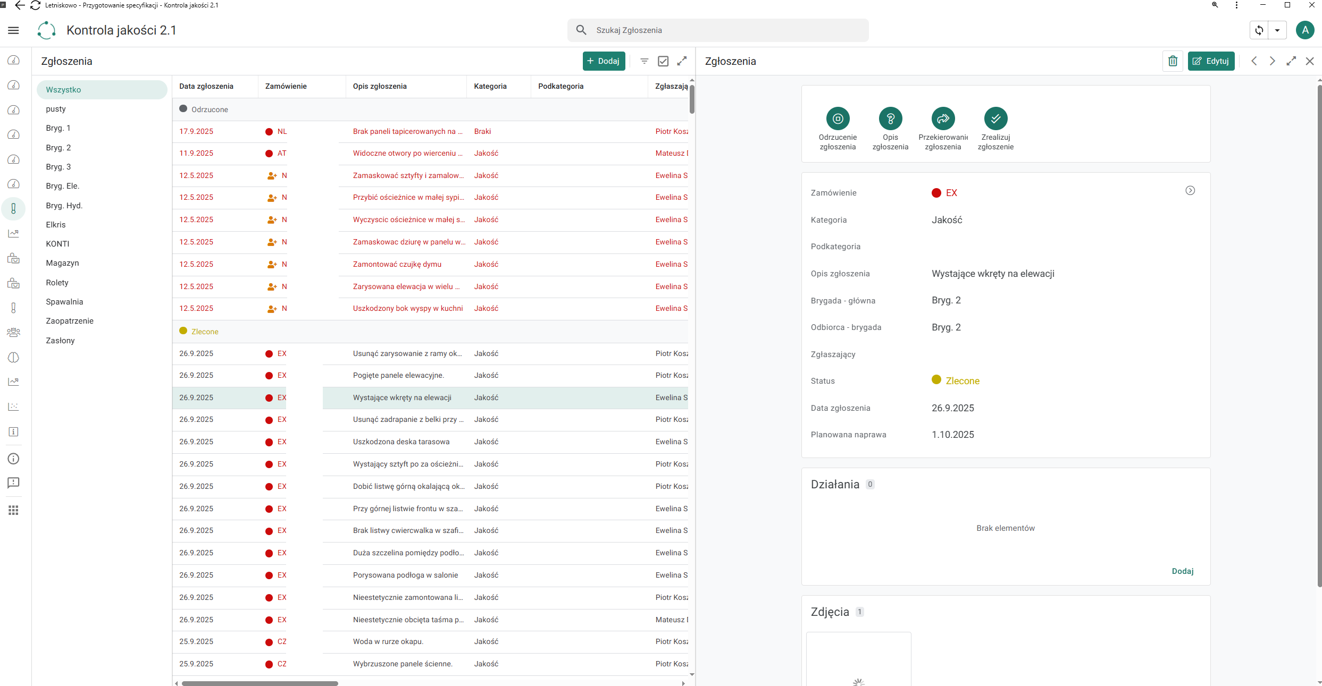Select the pusty filter
This screenshot has height=686, width=1322.
point(102,109)
